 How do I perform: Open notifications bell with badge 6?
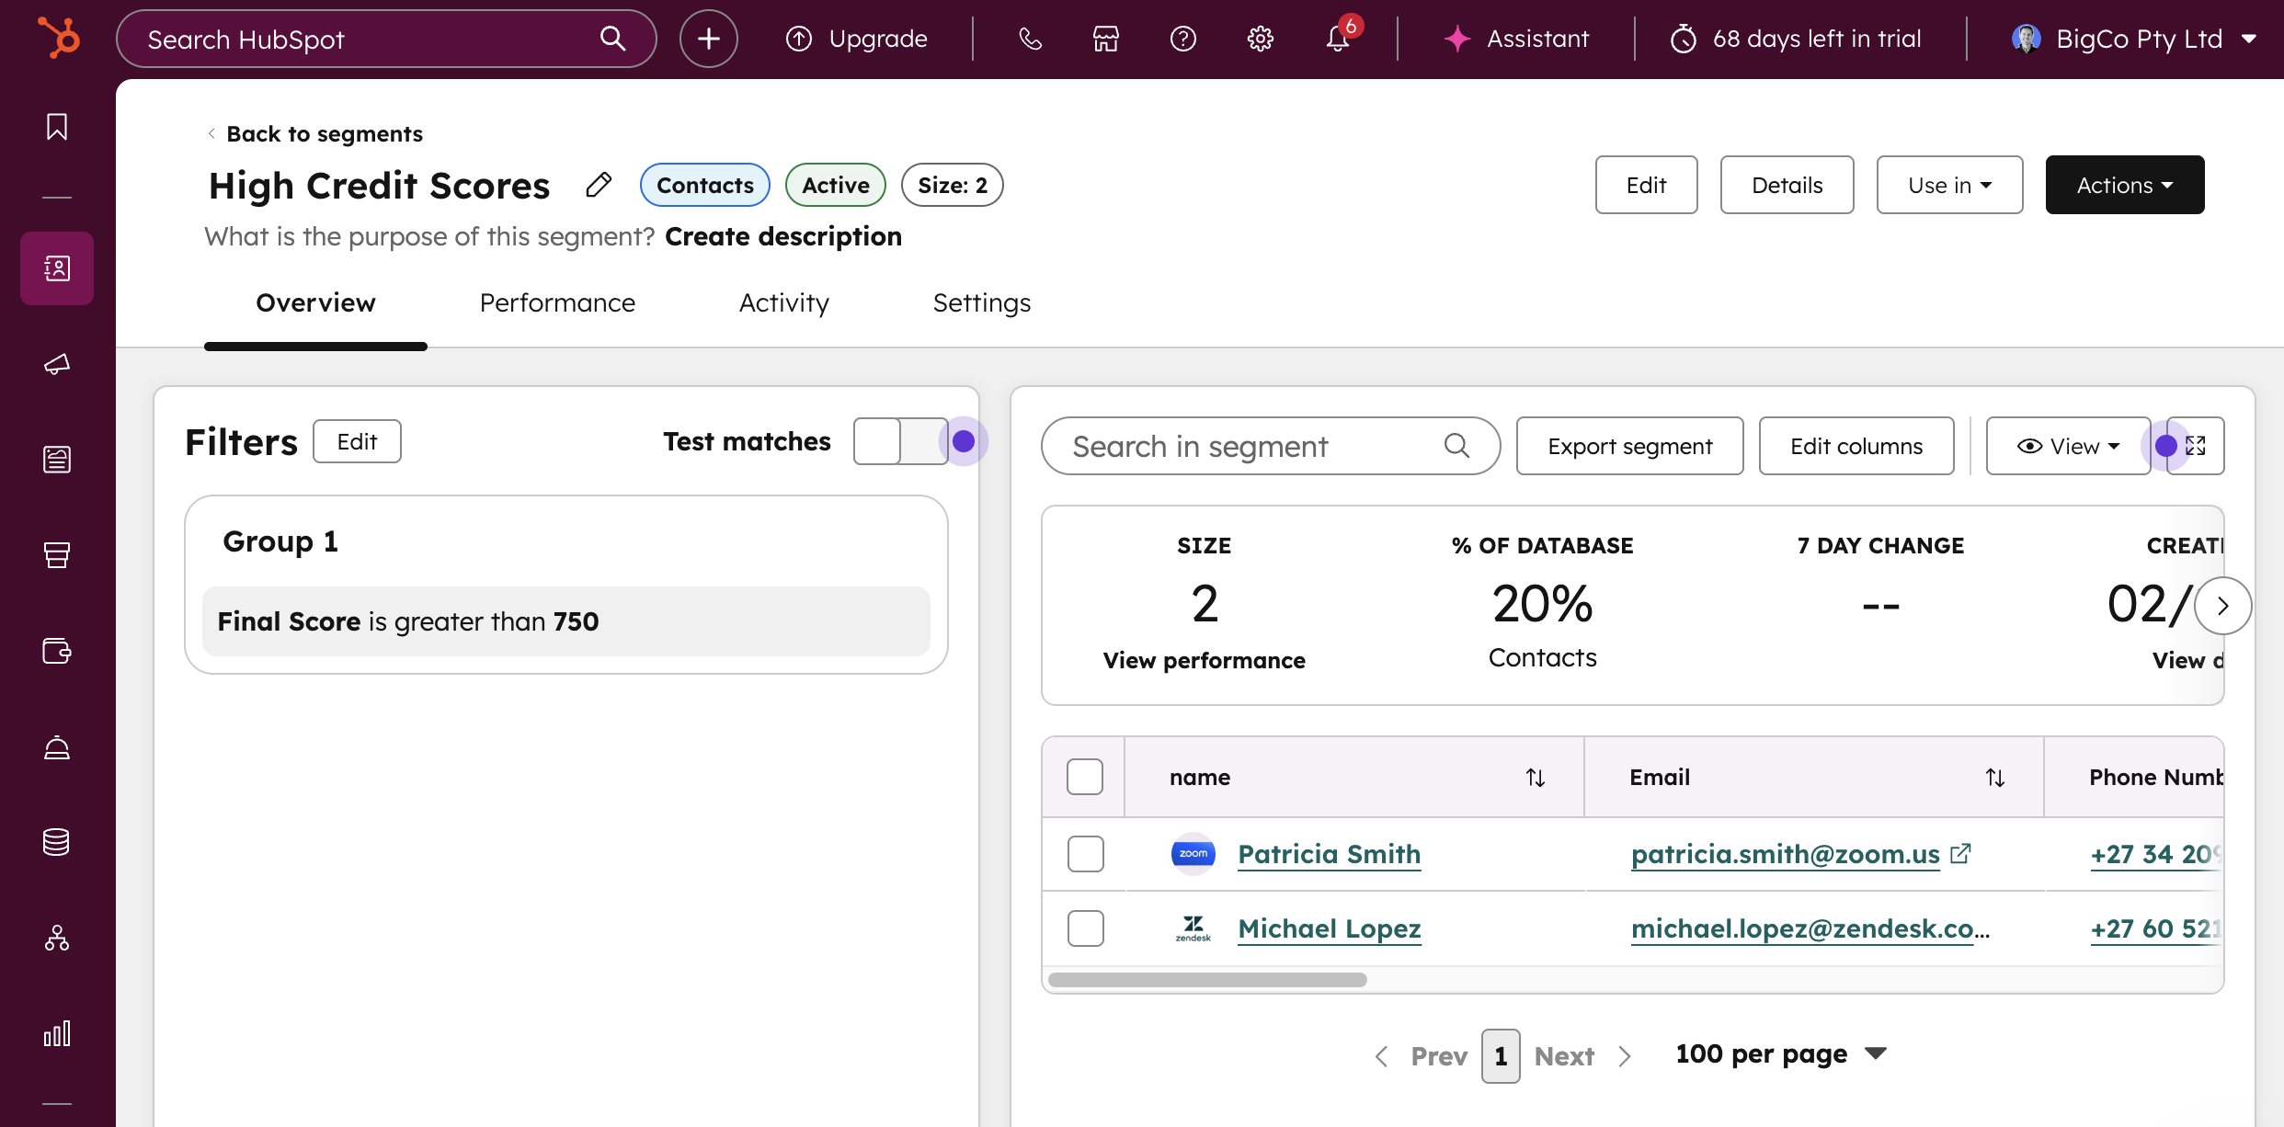pyautogui.click(x=1339, y=39)
